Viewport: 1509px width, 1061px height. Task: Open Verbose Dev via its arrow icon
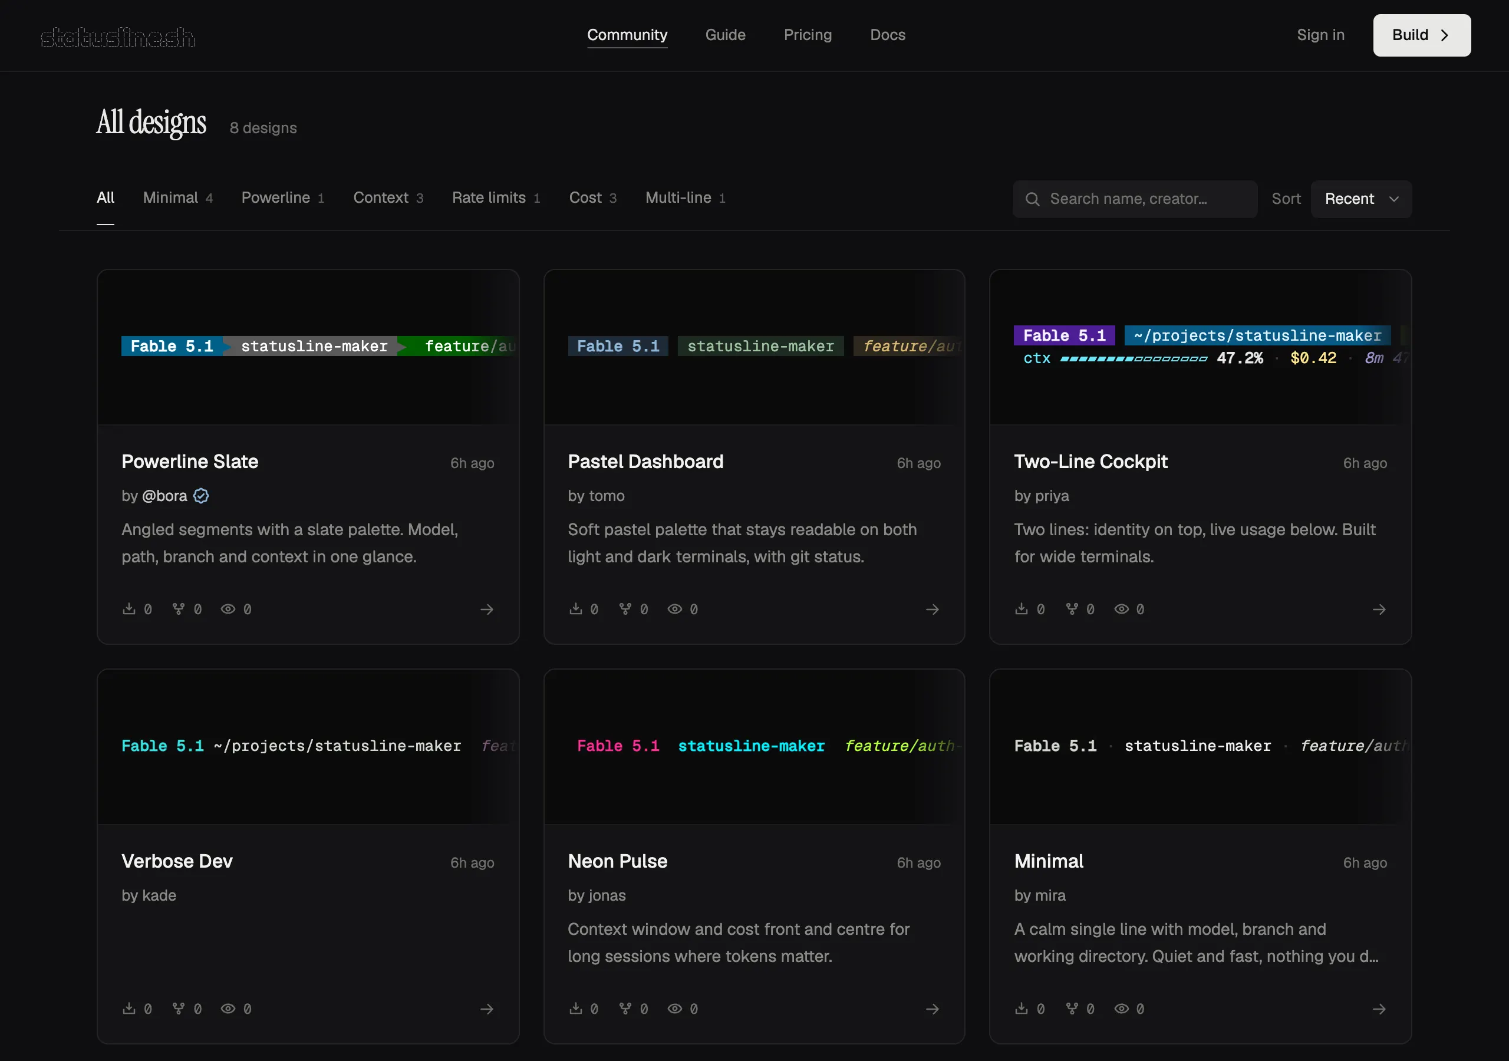[486, 1009]
